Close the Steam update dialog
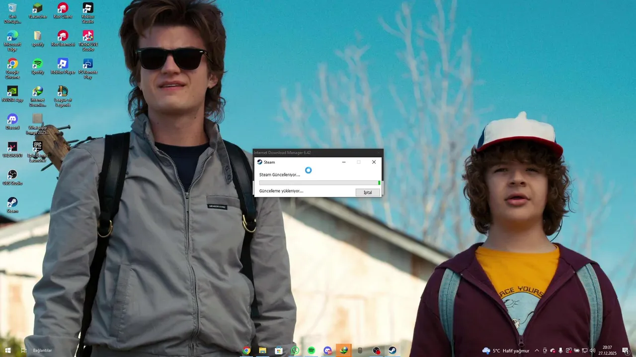Screen dimensions: 636x357 coord(374,162)
